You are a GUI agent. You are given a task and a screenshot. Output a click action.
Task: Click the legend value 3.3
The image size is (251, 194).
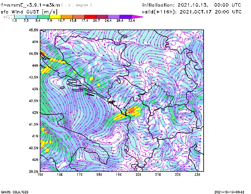pyautogui.click(x=26, y=20)
